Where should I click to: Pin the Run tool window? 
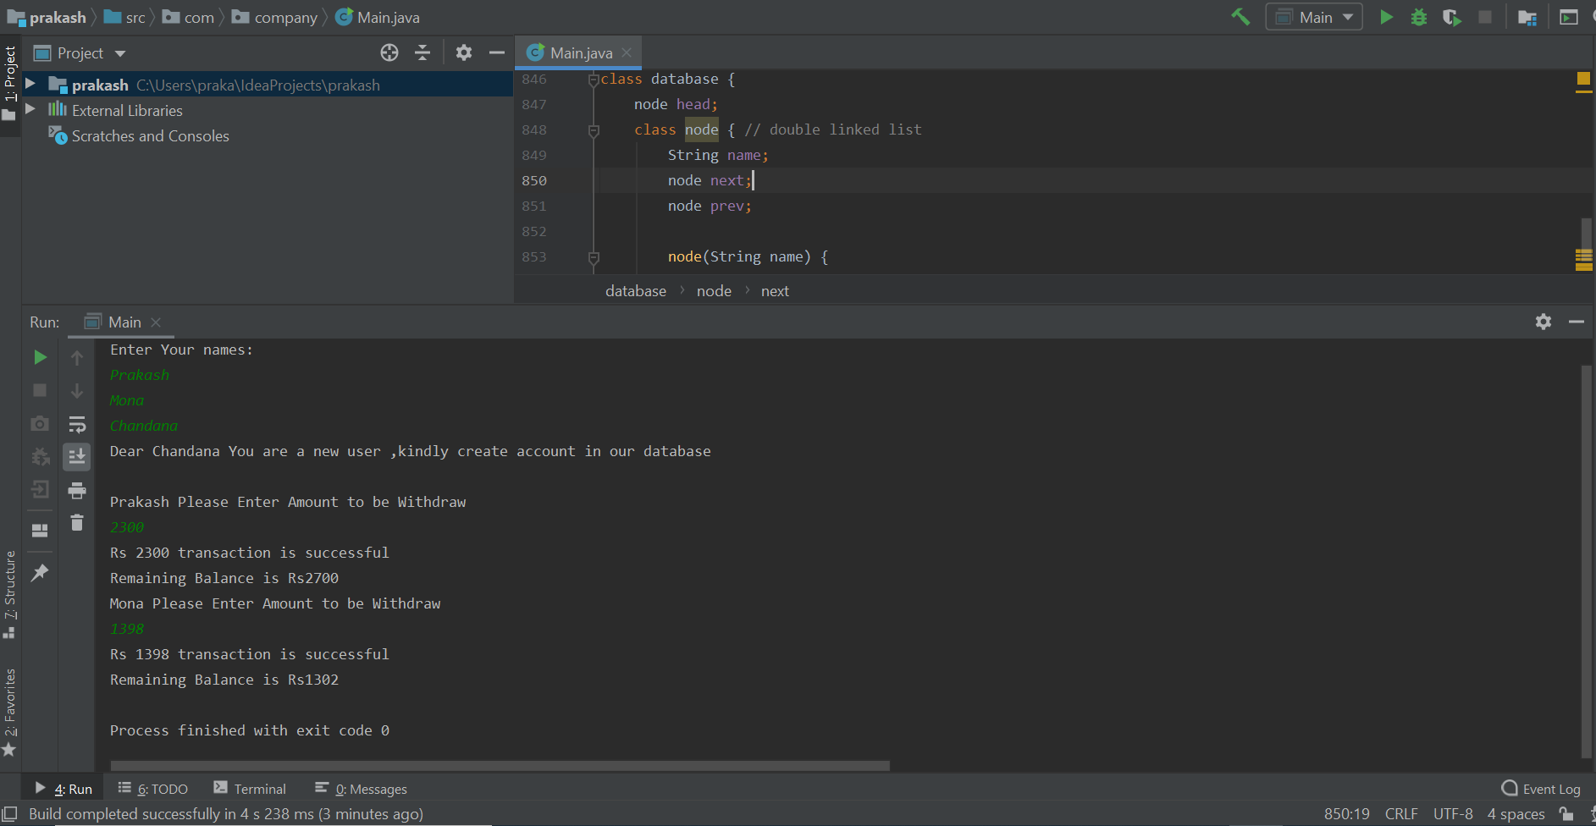[40, 573]
